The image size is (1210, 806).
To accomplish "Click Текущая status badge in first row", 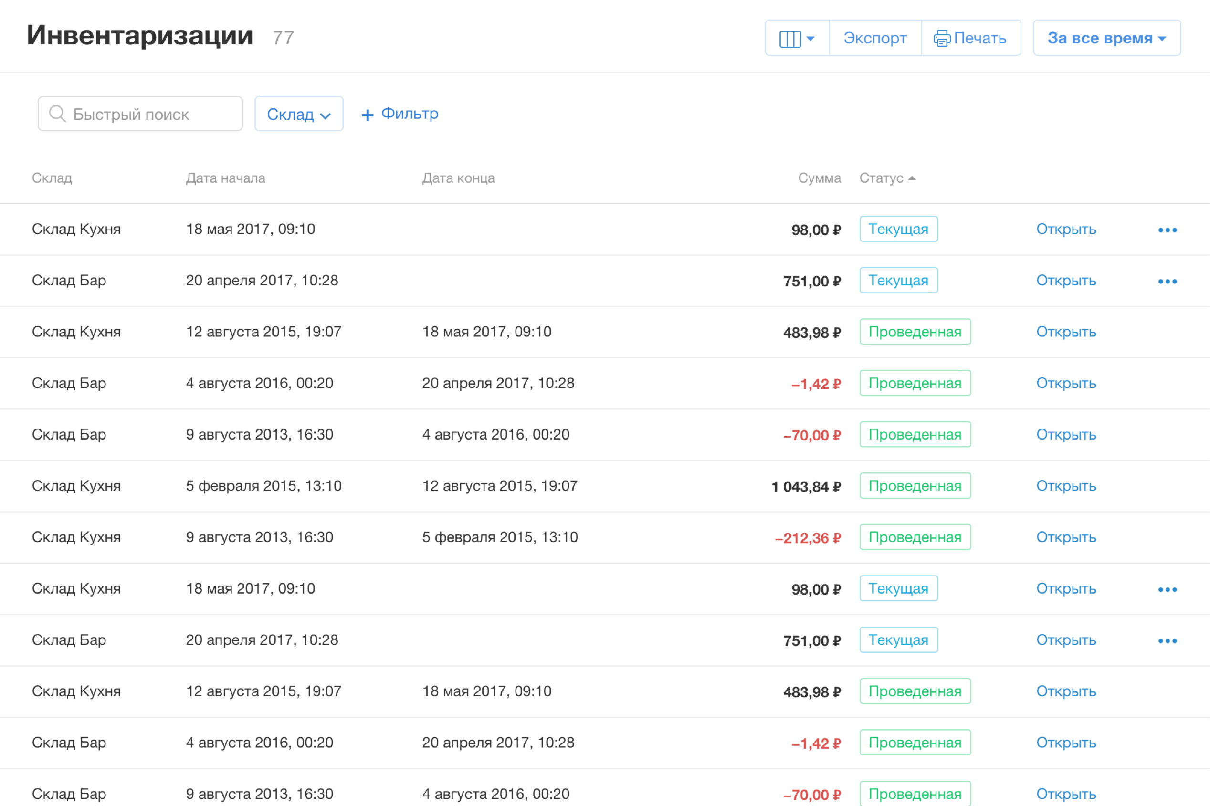I will pos(898,229).
